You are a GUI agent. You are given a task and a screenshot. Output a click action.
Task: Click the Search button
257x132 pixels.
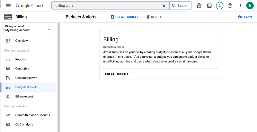pyautogui.click(x=180, y=6)
